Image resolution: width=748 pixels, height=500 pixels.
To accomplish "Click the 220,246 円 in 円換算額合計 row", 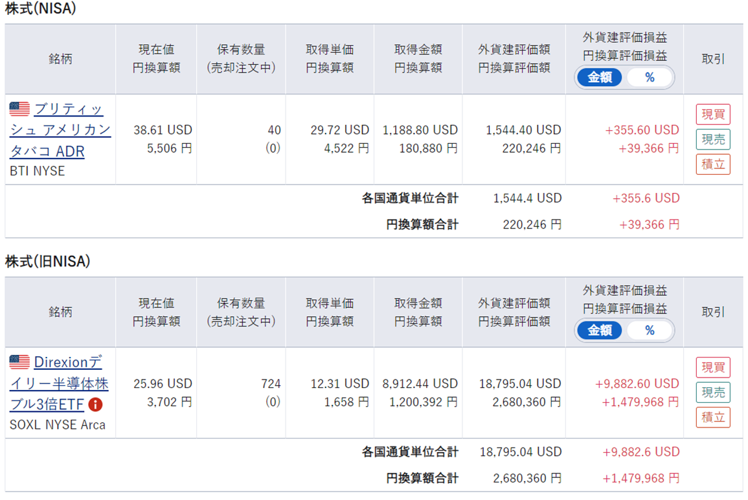I will point(532,224).
